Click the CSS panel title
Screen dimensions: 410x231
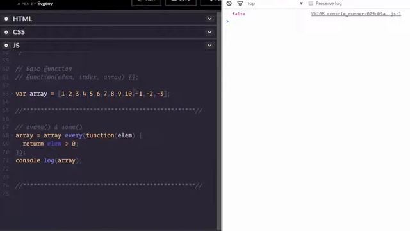19,32
